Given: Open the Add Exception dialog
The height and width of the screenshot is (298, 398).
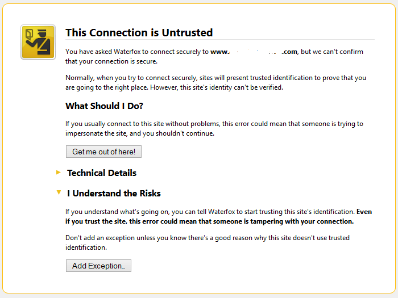Looking at the screenshot, I should point(98,266).
